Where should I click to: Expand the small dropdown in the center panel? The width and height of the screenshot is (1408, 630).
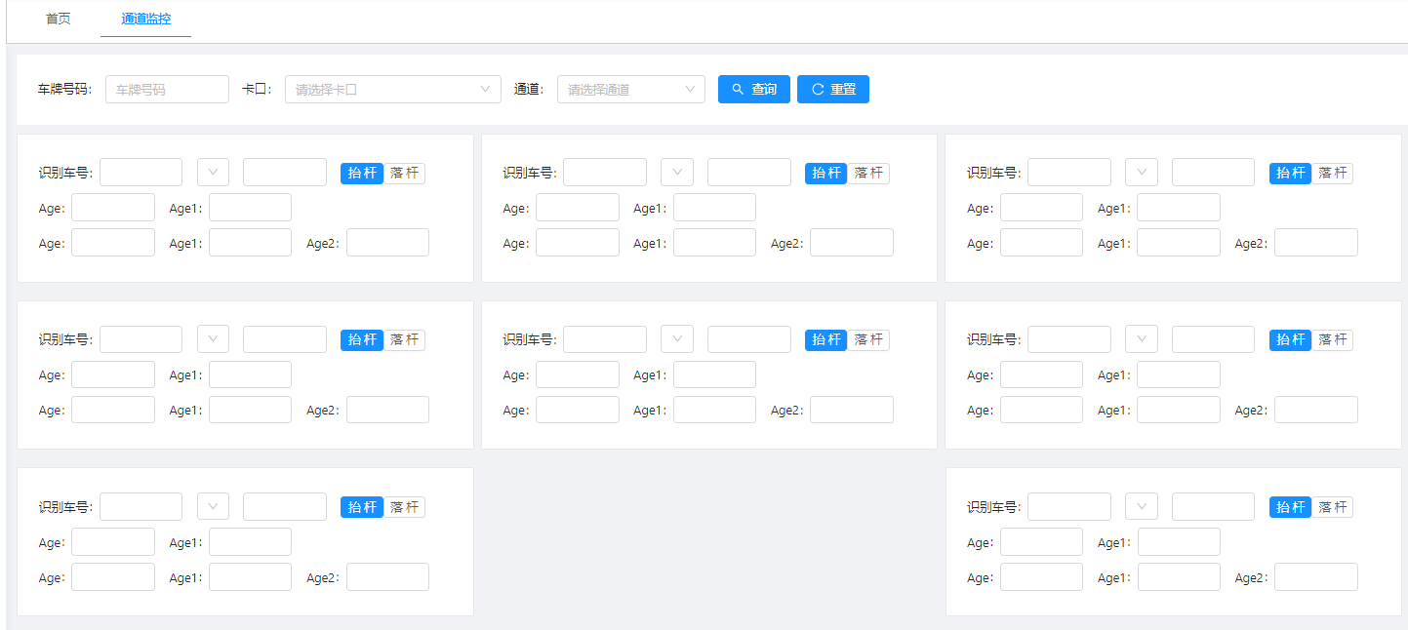coord(676,339)
